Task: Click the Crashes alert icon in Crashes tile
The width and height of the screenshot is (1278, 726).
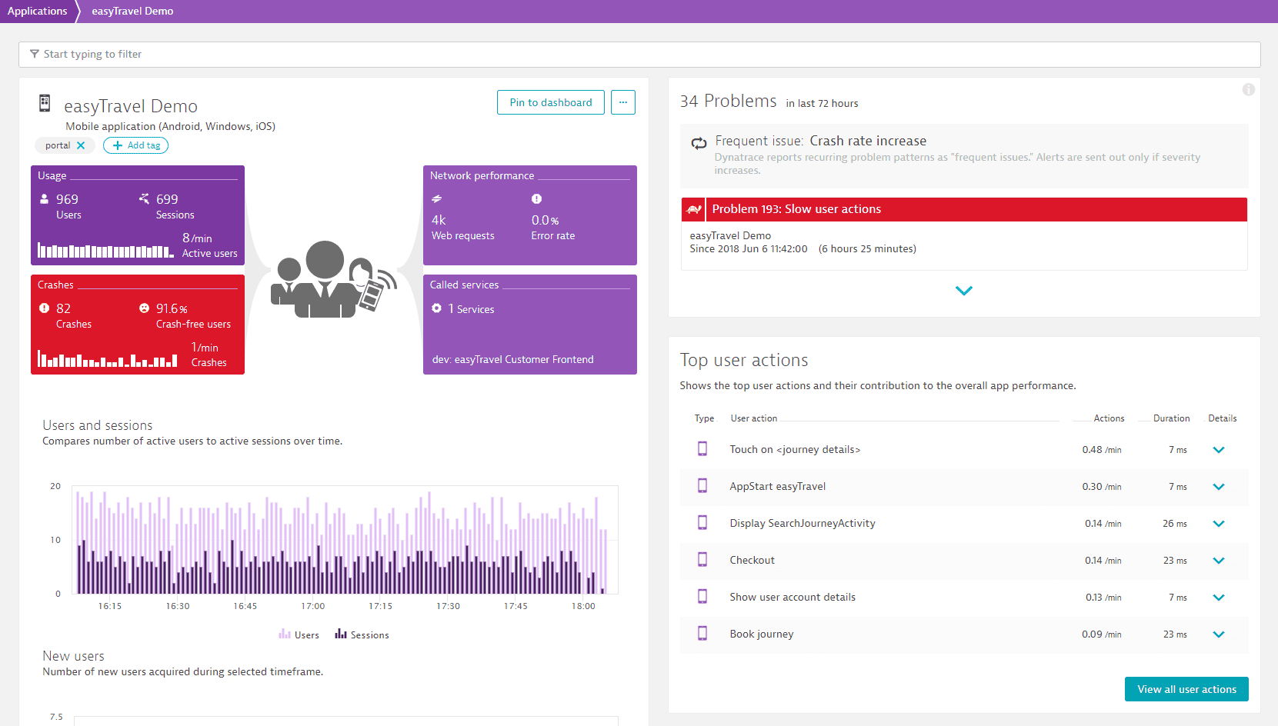Action: coord(44,308)
